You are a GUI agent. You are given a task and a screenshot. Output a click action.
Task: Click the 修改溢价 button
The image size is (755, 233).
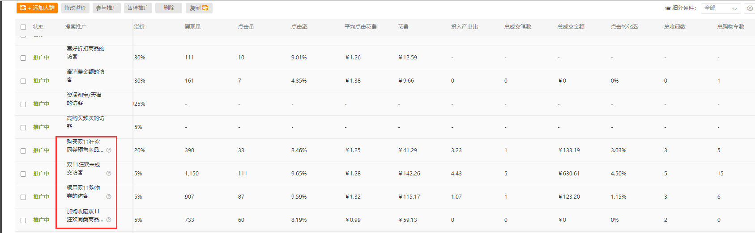75,8
